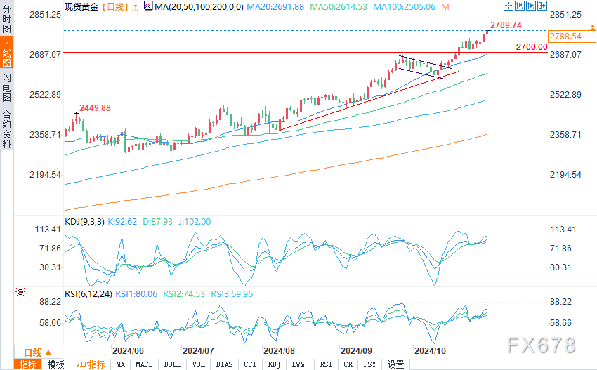Choose the BOLL indicator

point(172,364)
